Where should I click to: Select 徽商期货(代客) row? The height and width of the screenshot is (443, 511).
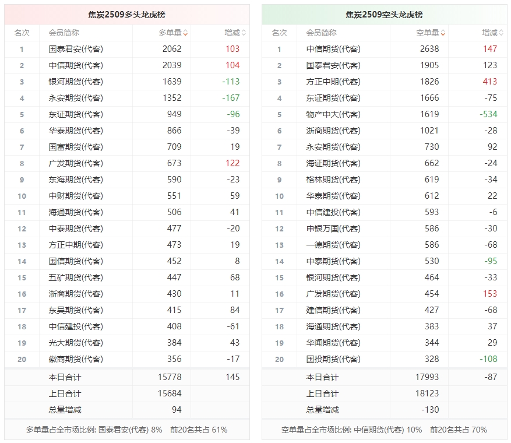click(127, 359)
